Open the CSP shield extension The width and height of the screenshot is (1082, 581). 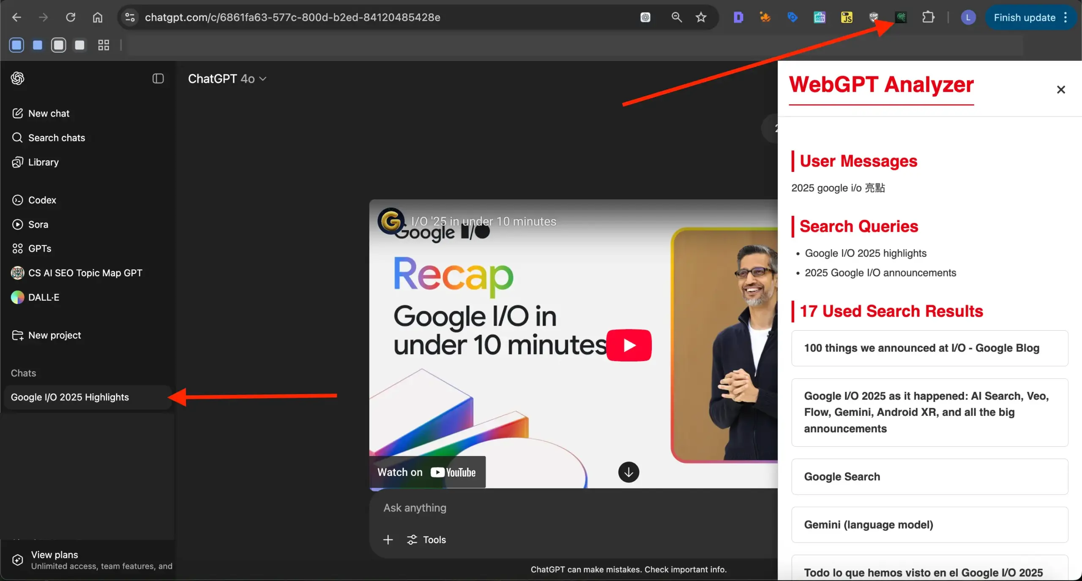[874, 17]
